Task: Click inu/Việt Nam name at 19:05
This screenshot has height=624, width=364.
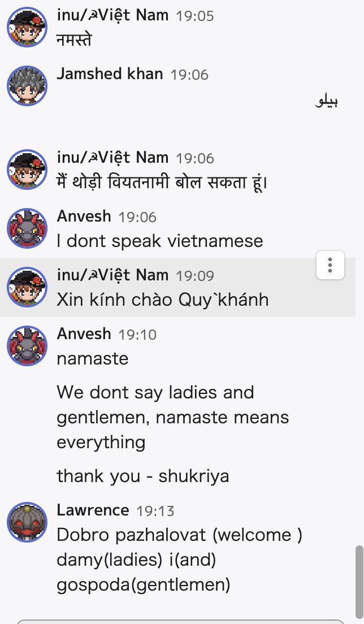Action: click(112, 15)
